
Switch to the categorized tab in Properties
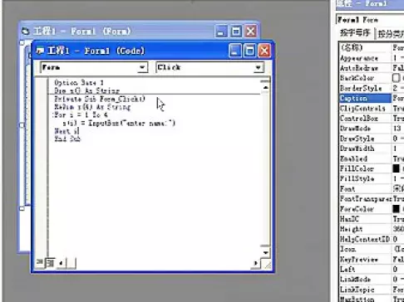(390, 33)
